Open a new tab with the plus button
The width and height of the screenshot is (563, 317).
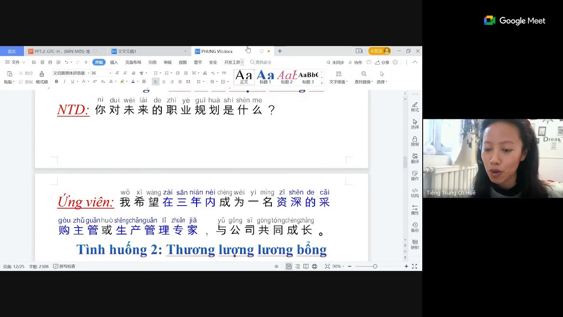coord(279,51)
